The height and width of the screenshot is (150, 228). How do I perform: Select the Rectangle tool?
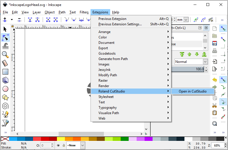coord(5,72)
